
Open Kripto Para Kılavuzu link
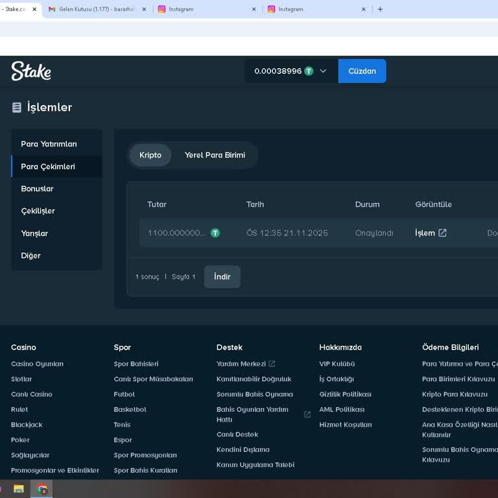455,394
